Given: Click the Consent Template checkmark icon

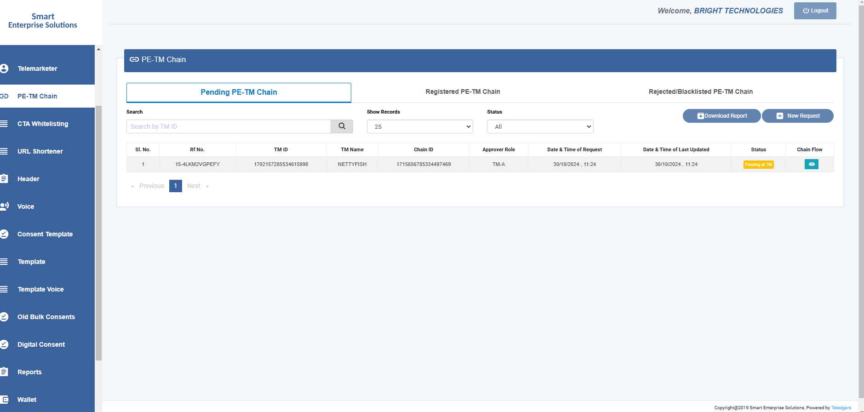Looking at the screenshot, I should (x=5, y=234).
